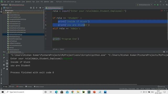Screen dimensions: 168x94
Task: Open Mail app from taskbar
Action: coord(67,92)
